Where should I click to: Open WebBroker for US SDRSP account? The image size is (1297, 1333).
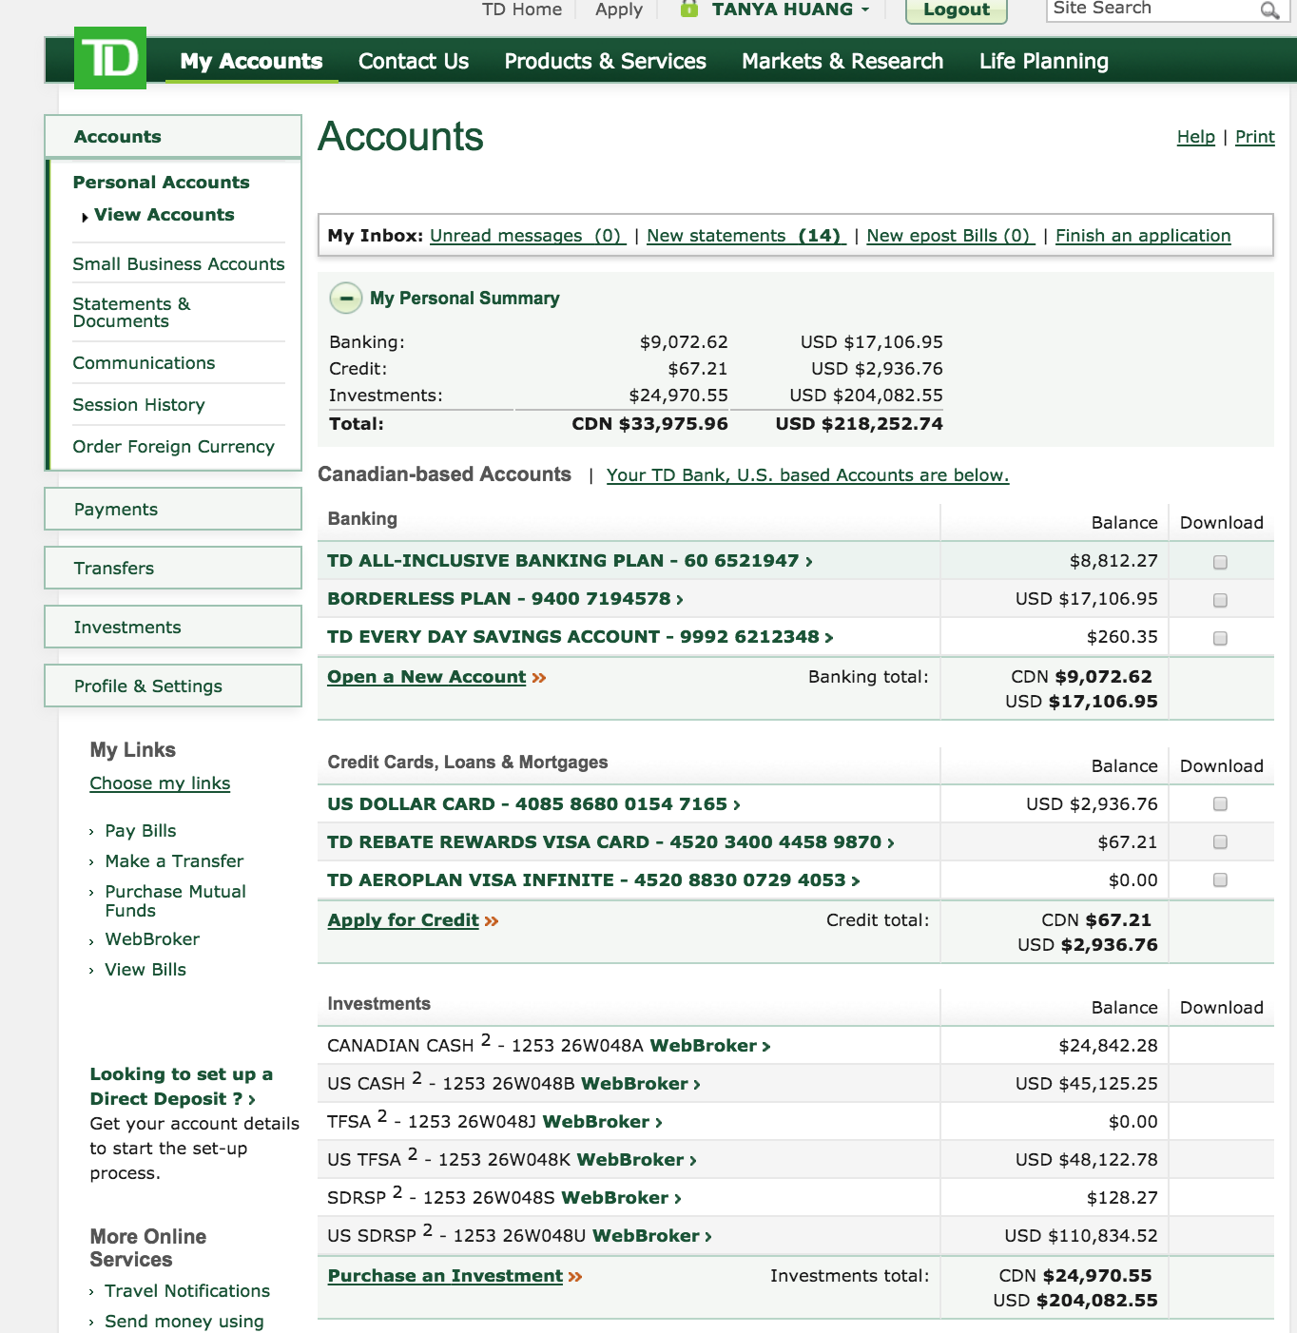(x=651, y=1236)
